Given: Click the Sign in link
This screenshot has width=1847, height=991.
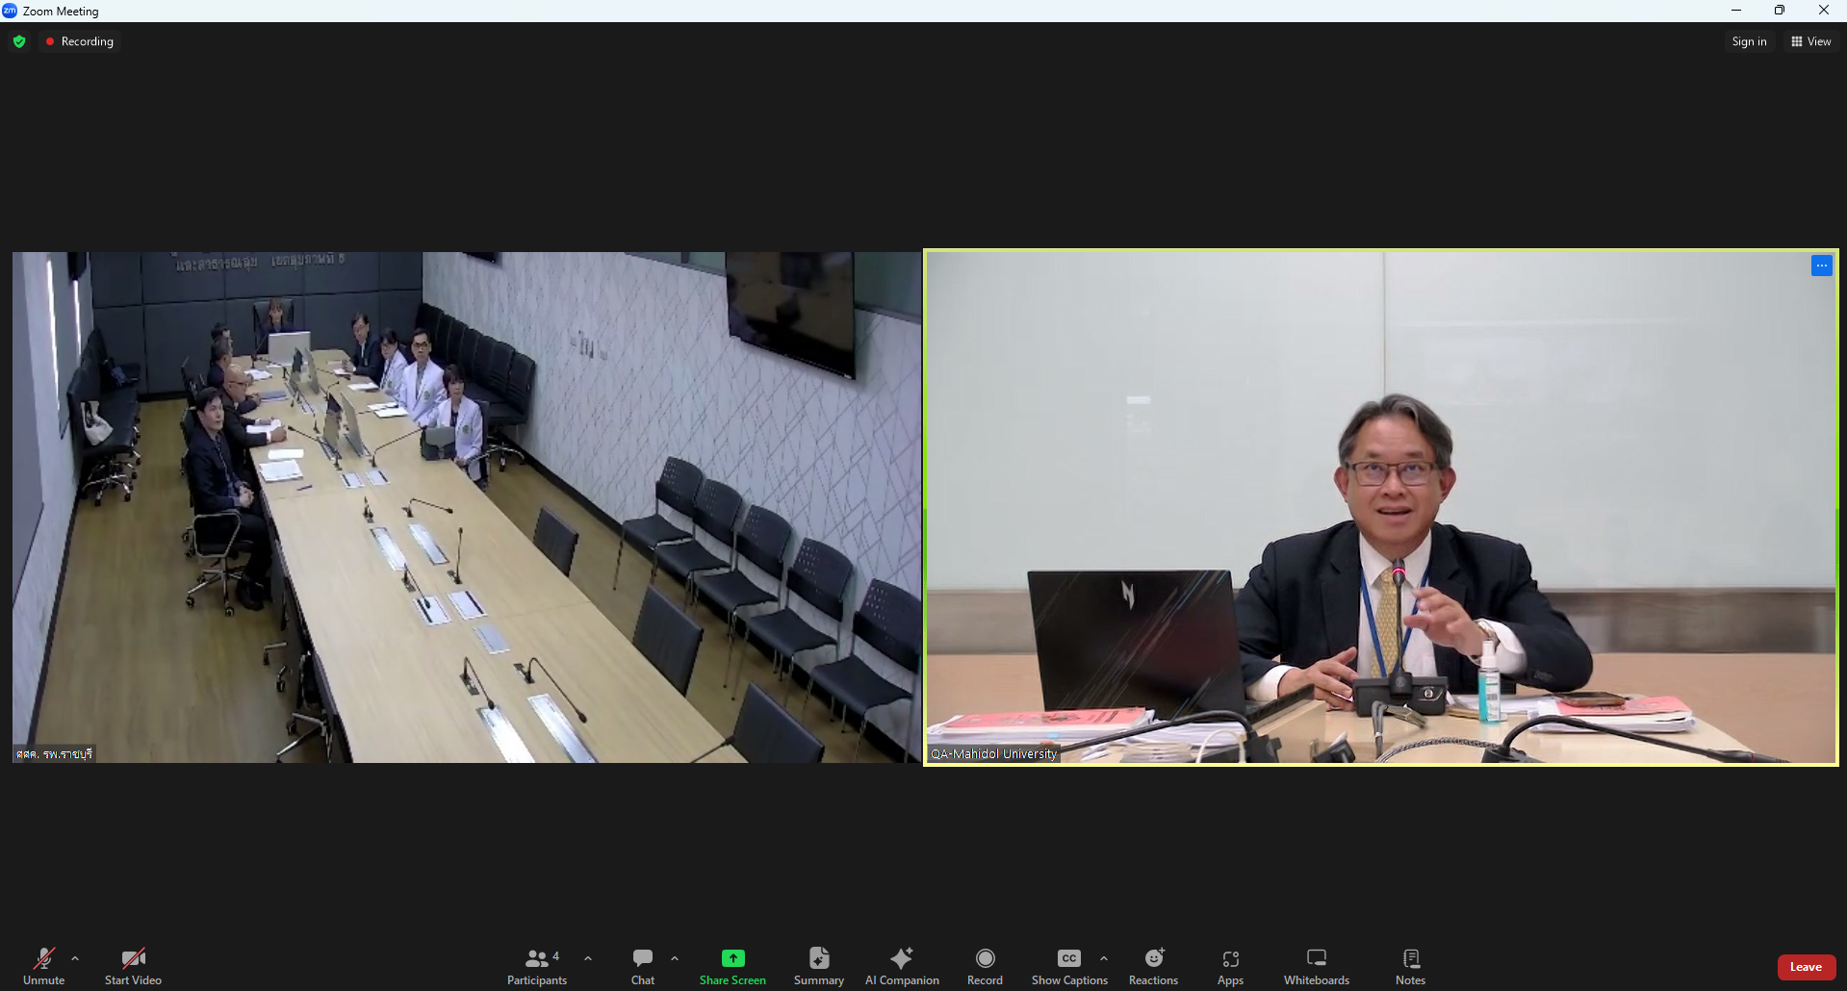Looking at the screenshot, I should (1749, 41).
